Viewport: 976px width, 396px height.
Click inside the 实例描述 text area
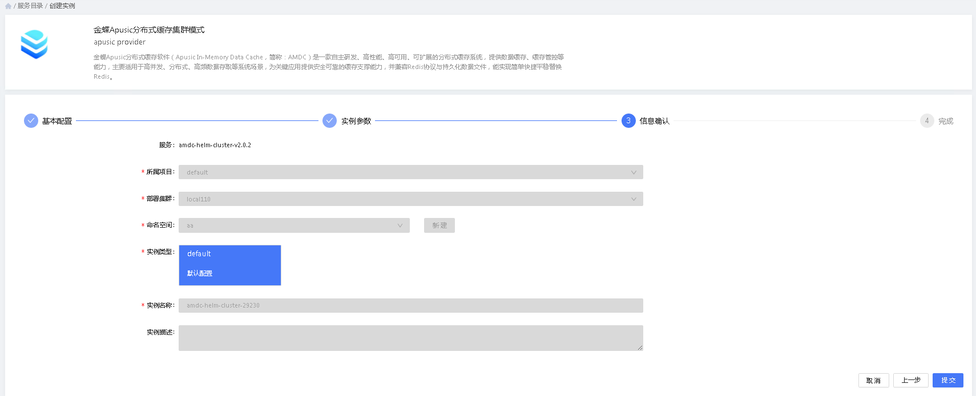(x=410, y=338)
